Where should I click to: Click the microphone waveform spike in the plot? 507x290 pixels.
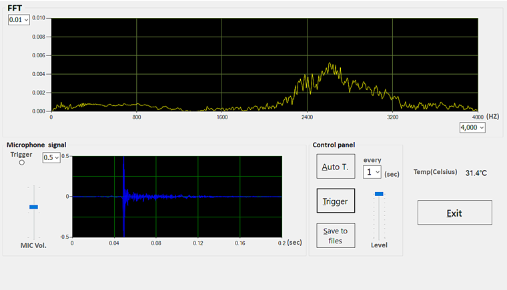[x=124, y=196]
